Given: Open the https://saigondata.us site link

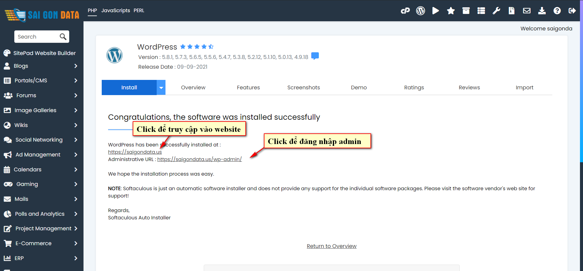Looking at the screenshot, I should point(135,152).
